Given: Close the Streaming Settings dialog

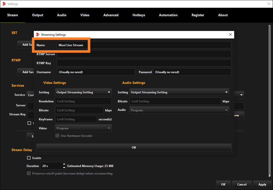Looking at the screenshot, I should coord(230,34).
